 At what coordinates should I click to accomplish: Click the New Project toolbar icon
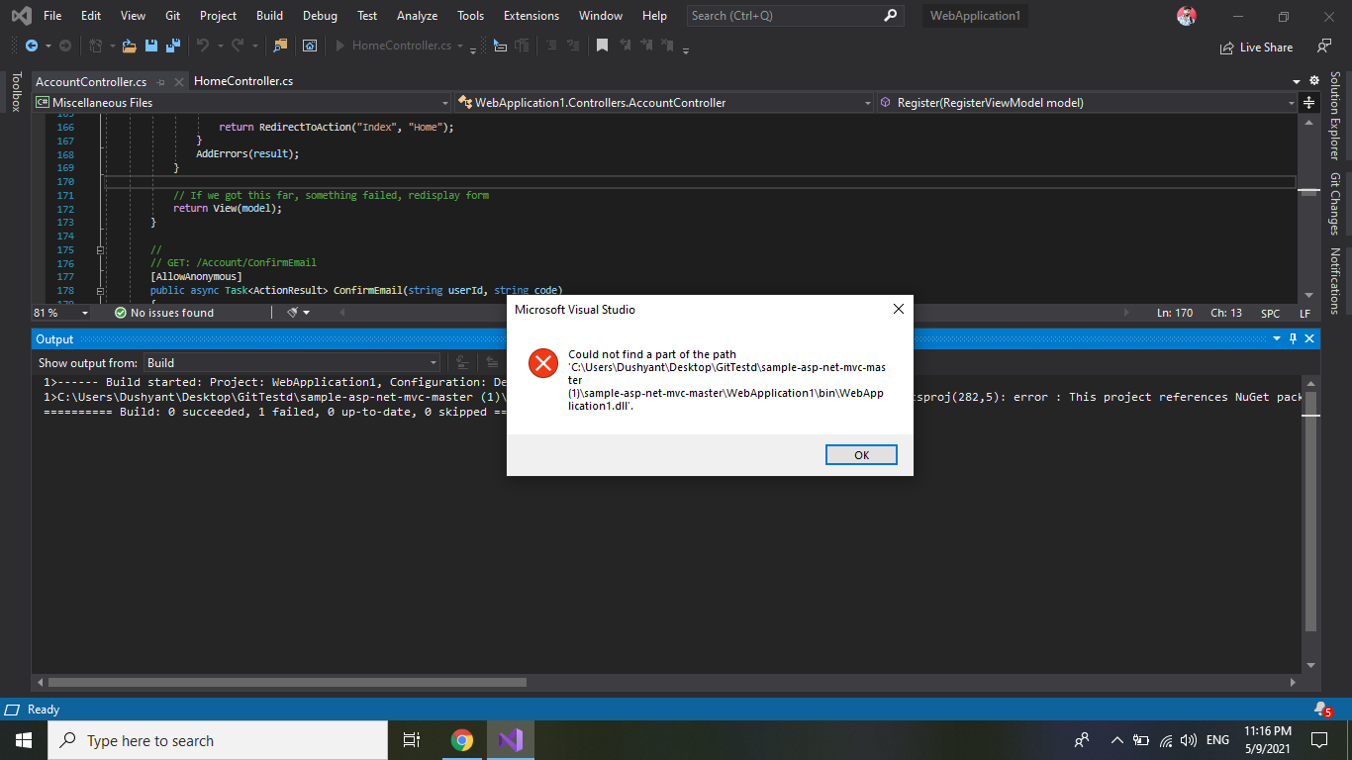(95, 46)
